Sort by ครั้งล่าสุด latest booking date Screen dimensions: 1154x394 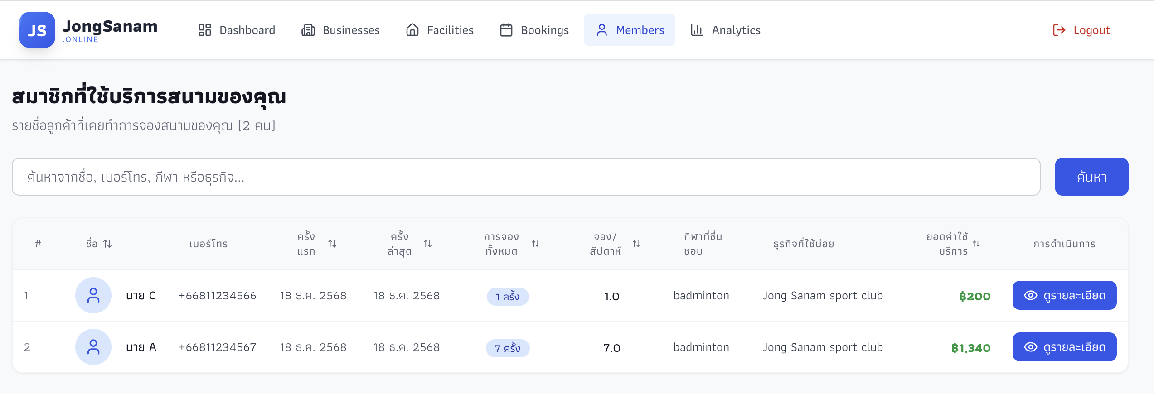pos(427,244)
